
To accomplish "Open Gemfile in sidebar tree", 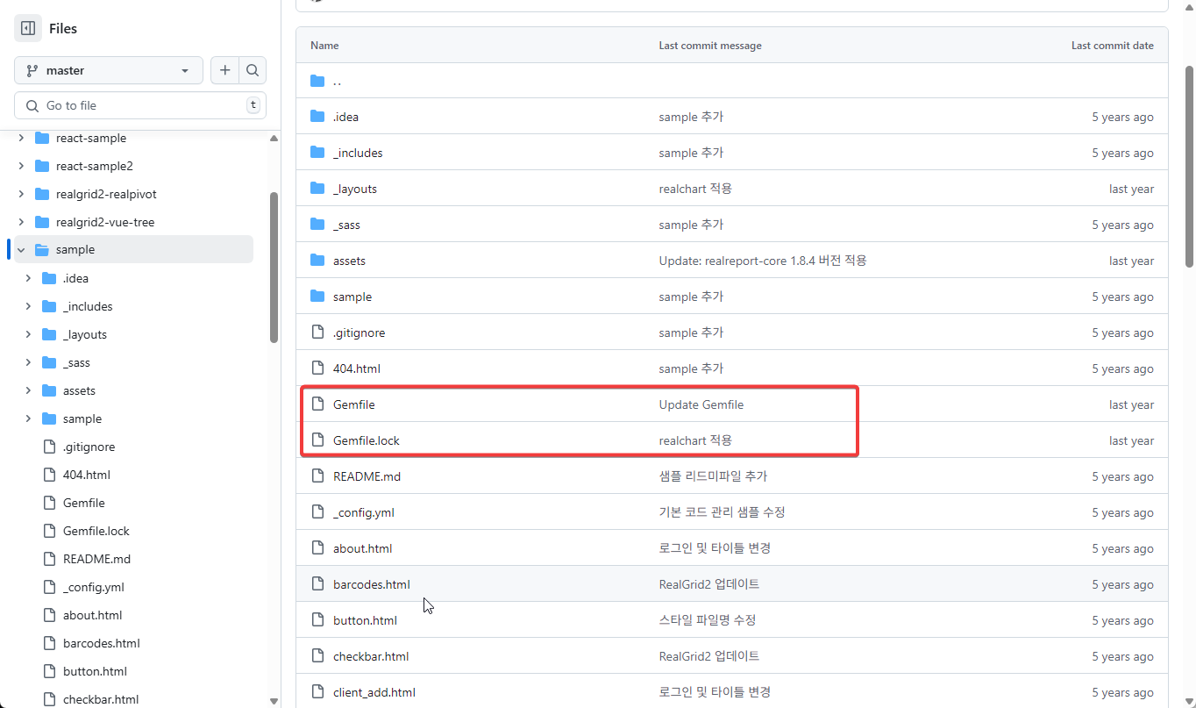I will point(83,503).
